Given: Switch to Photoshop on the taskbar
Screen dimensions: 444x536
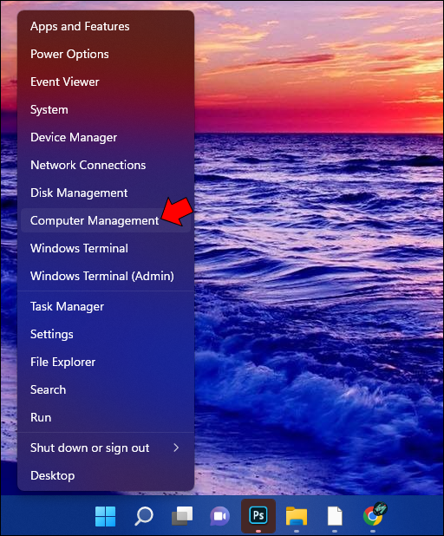Looking at the screenshot, I should [x=258, y=515].
